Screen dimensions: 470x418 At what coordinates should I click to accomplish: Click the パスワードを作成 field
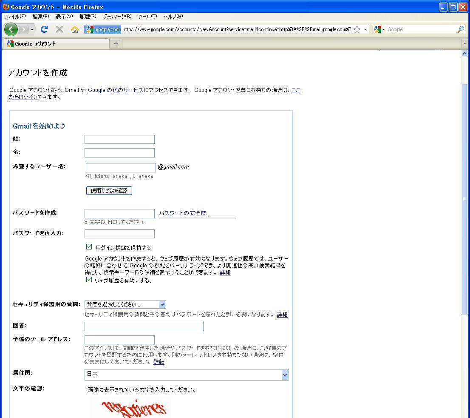[x=119, y=214]
